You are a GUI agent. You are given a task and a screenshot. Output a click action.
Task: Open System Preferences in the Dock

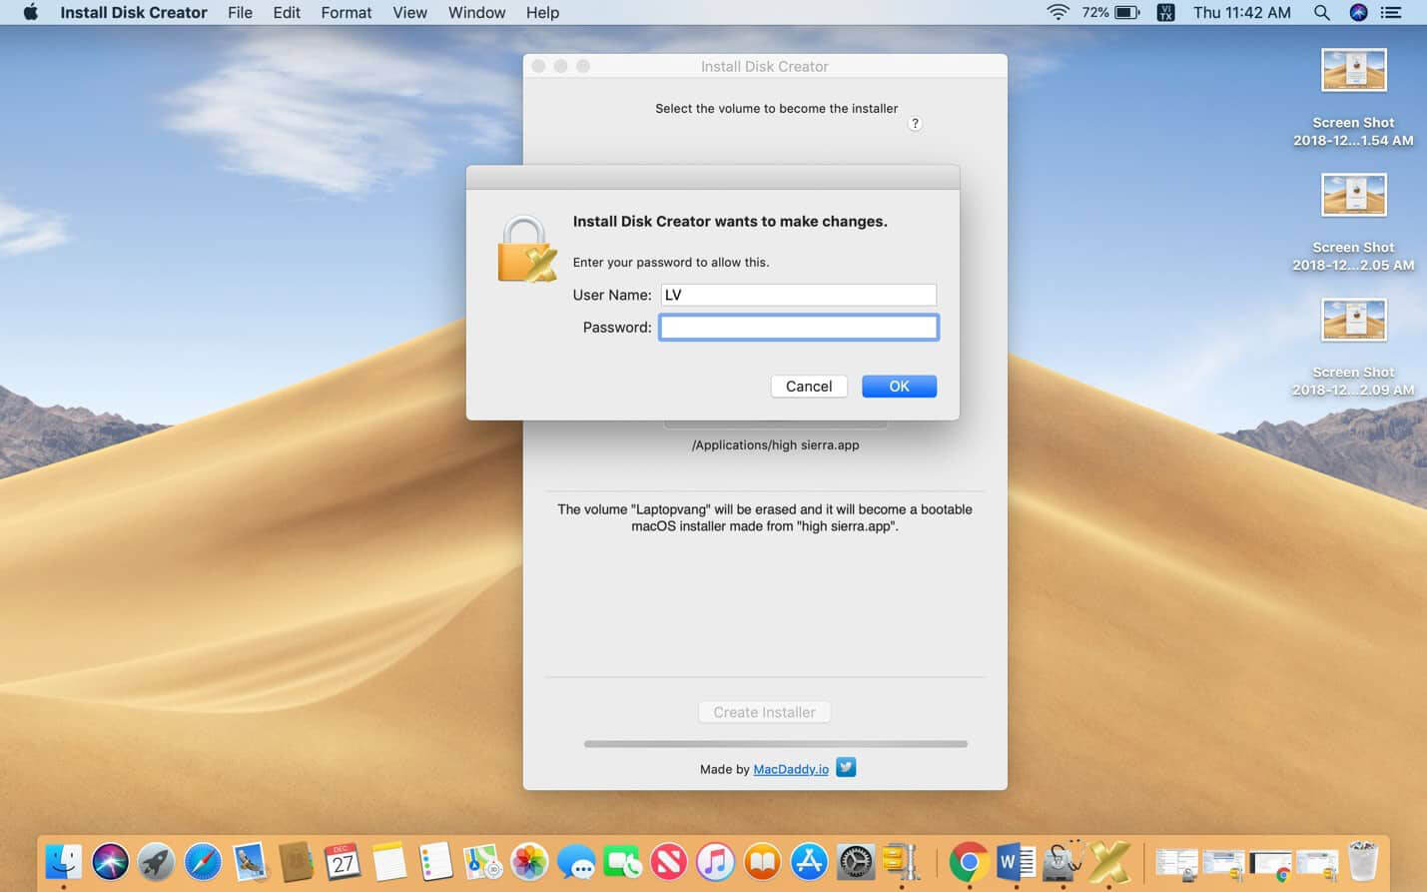pyautogui.click(x=855, y=861)
